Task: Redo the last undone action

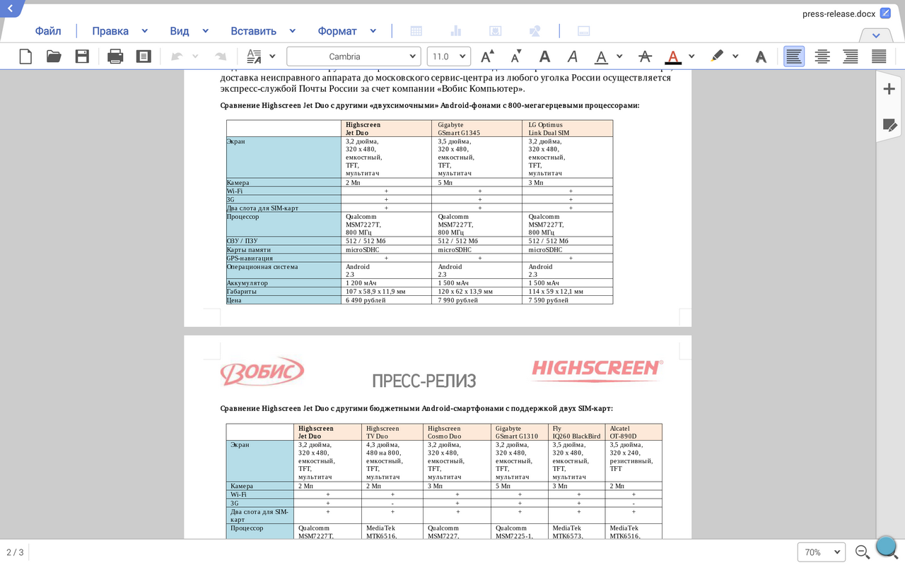Action: 221,56
